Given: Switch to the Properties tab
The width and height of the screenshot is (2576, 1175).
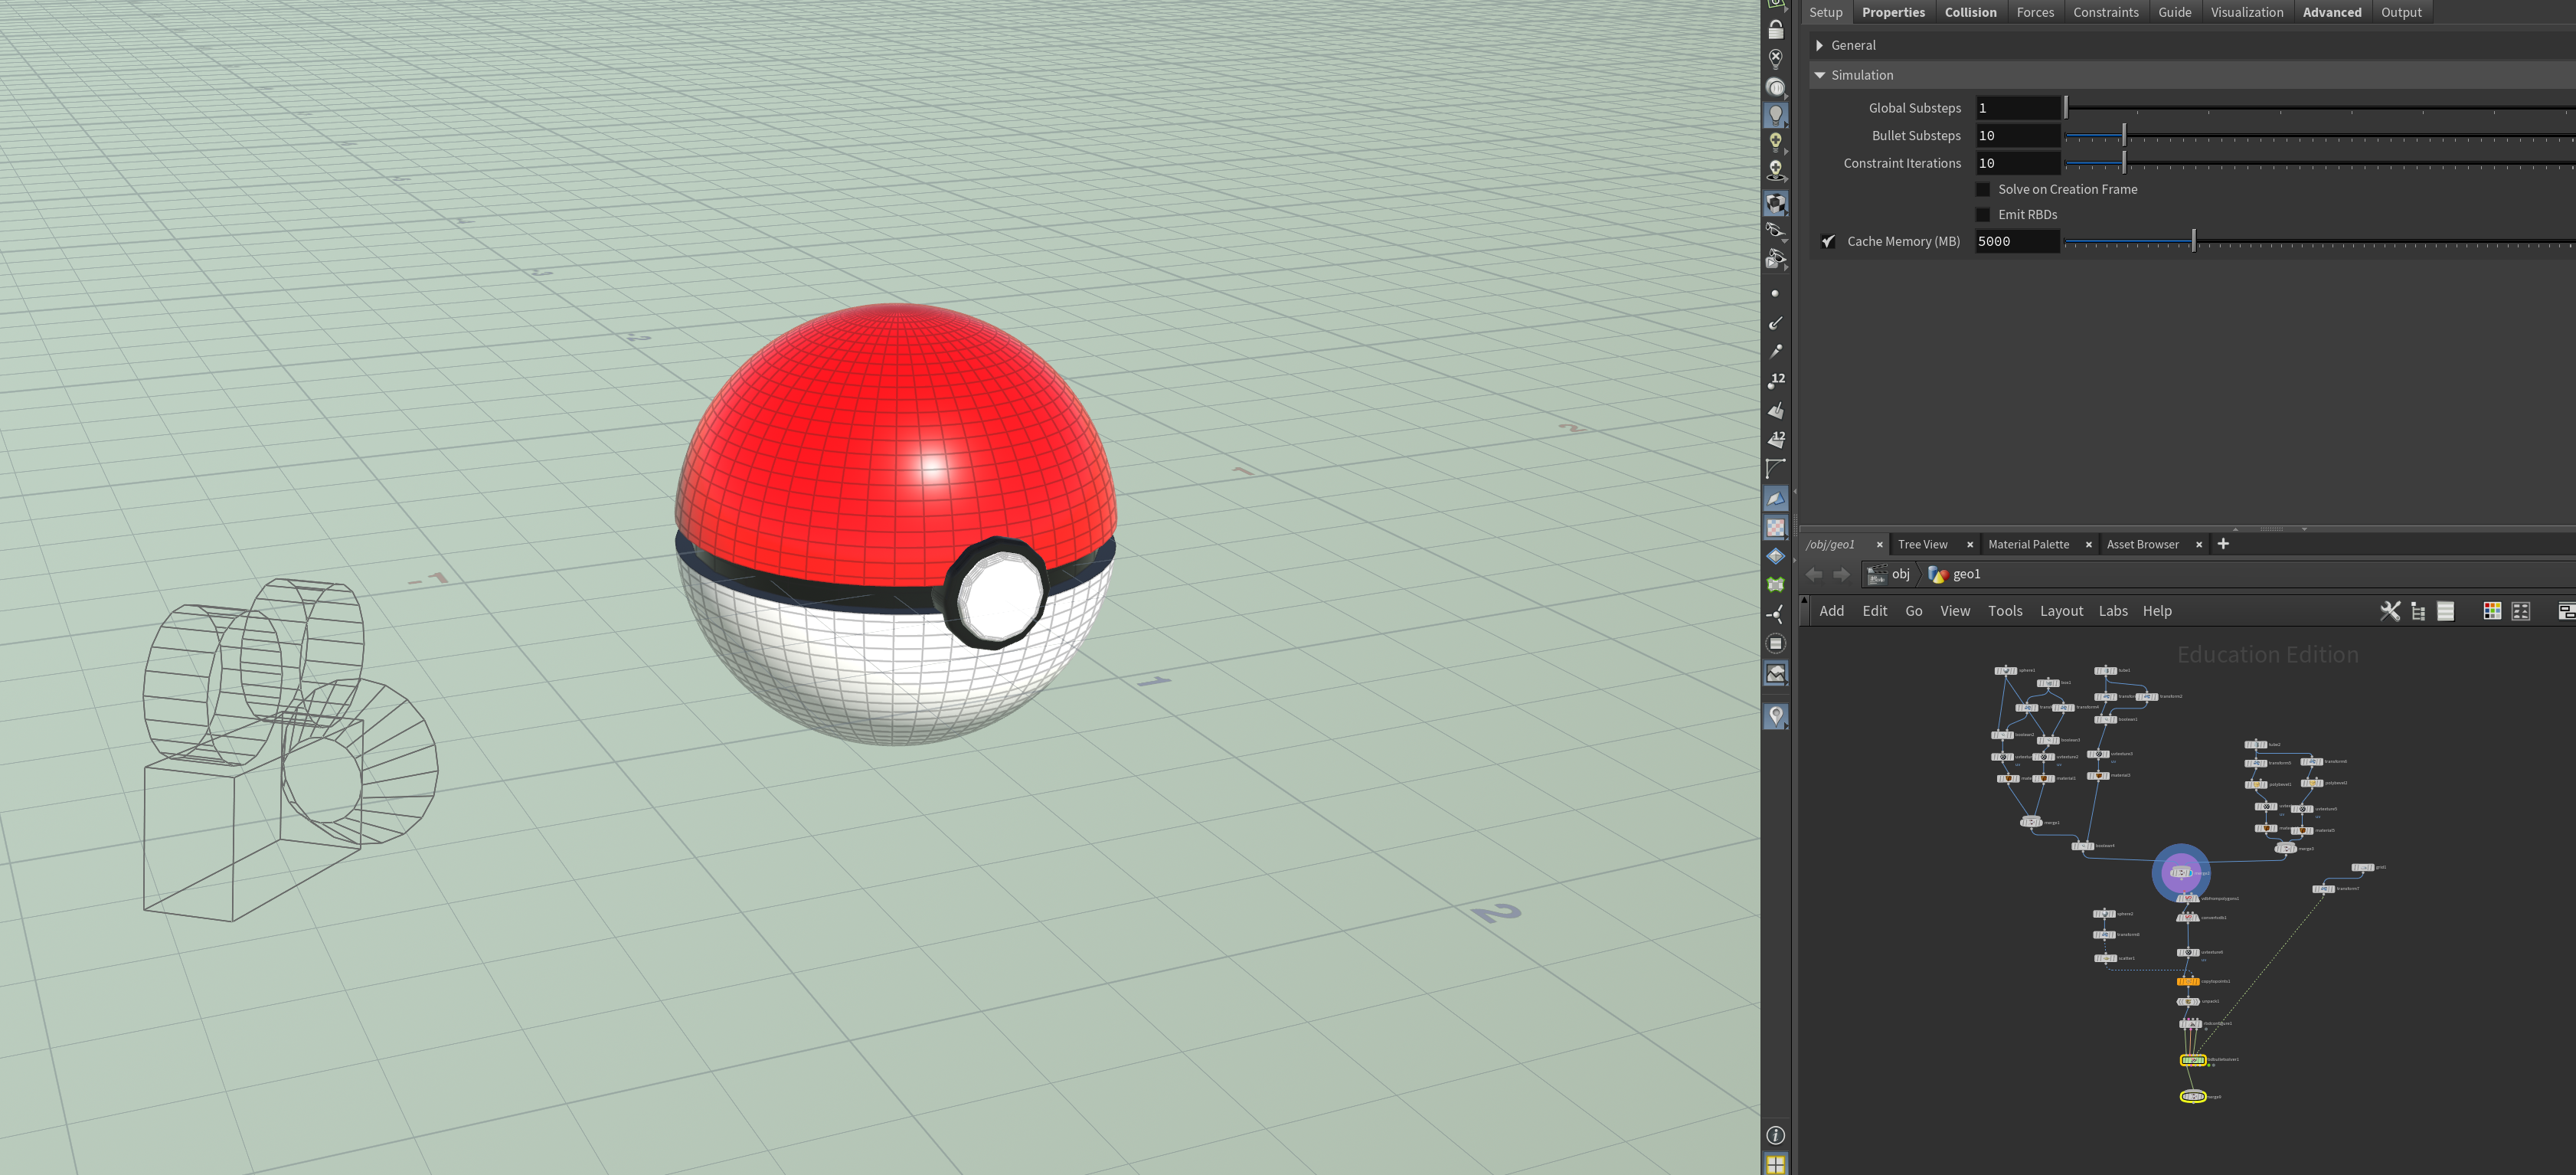Looking at the screenshot, I should click(x=1893, y=13).
